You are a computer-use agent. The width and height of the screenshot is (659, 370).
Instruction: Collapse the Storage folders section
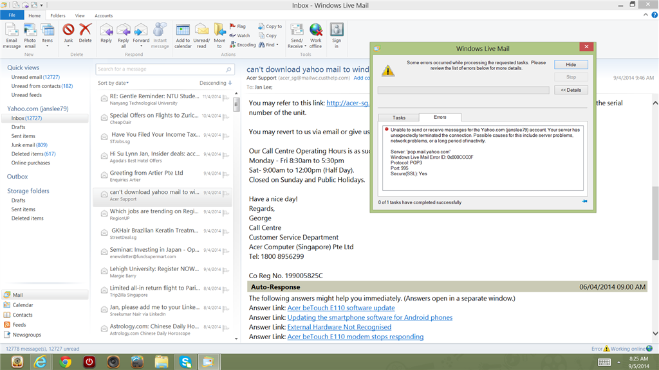[28, 191]
